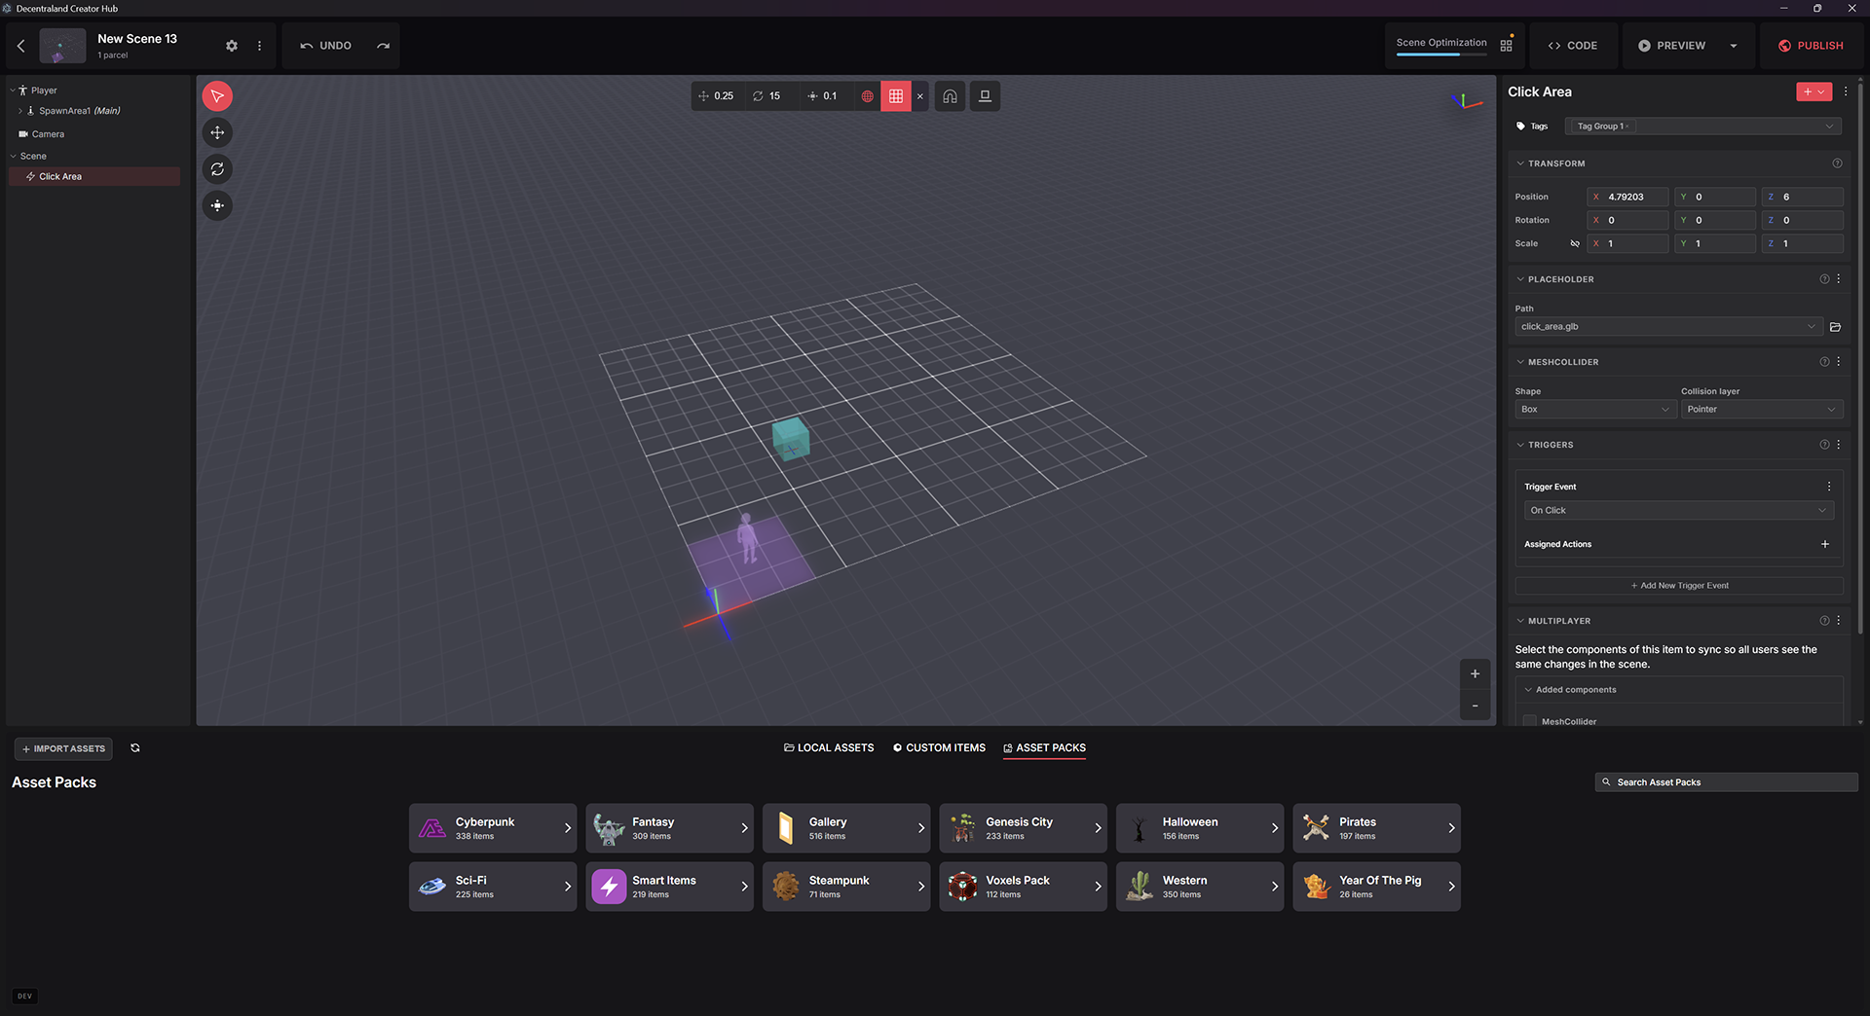Open the Collision layer Pointer dropdown
This screenshot has height=1016, width=1870.
pos(1762,410)
